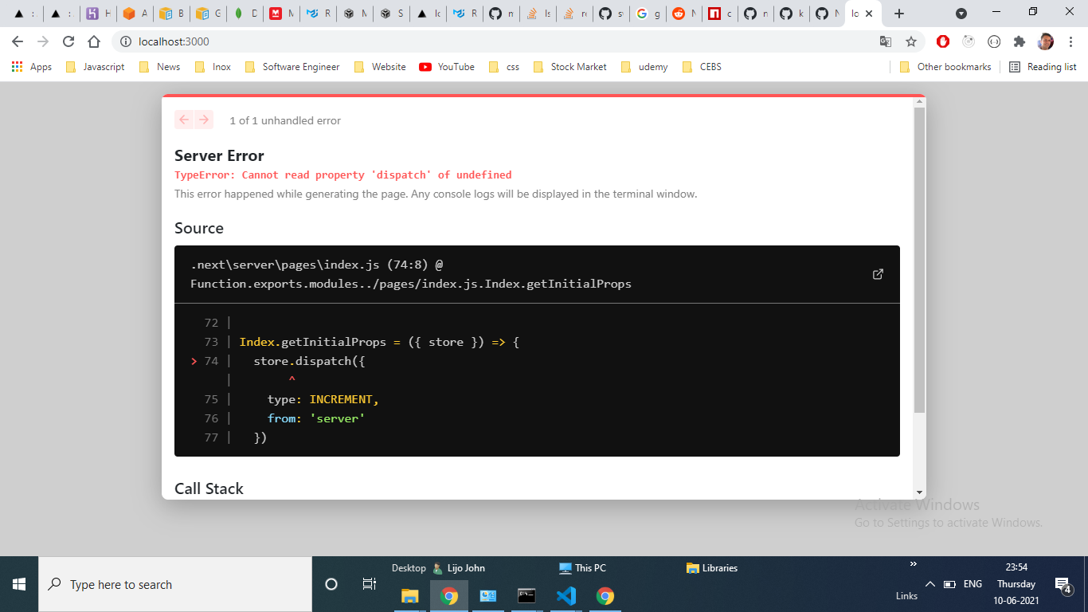Image resolution: width=1088 pixels, height=612 pixels.
Task: Click the previous error arrow
Action: pyautogui.click(x=183, y=120)
